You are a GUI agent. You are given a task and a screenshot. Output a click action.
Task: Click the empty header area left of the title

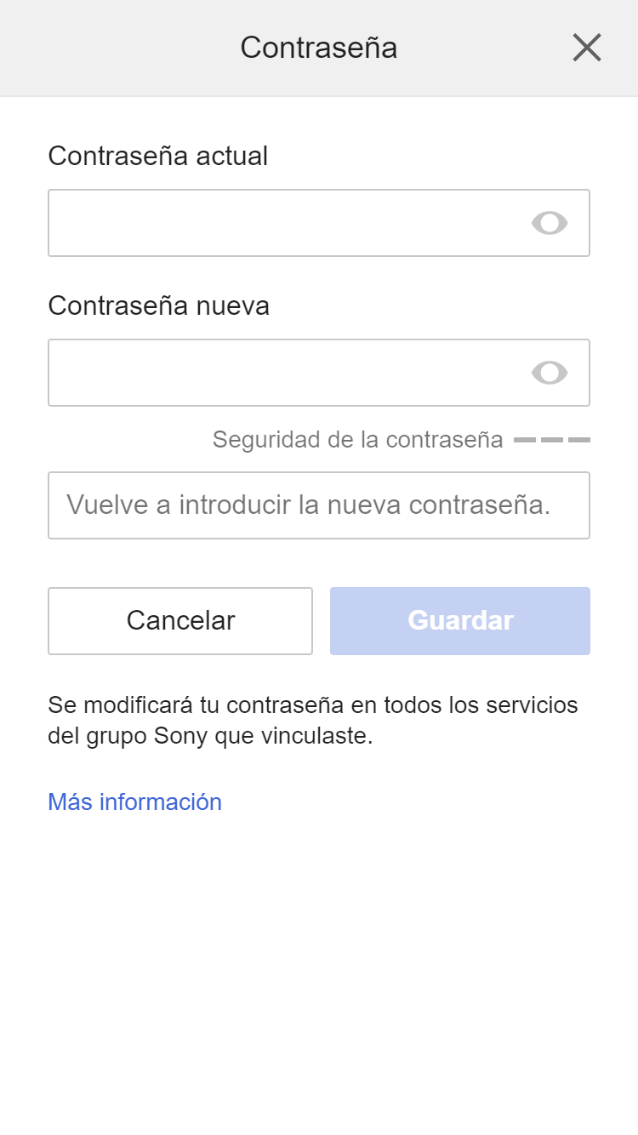pyautogui.click(x=111, y=48)
